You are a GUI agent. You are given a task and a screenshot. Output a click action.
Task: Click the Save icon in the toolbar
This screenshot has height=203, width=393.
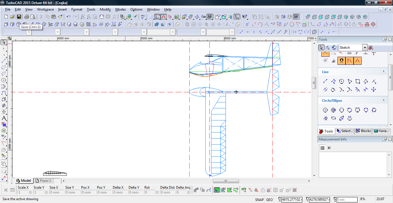click(19, 17)
